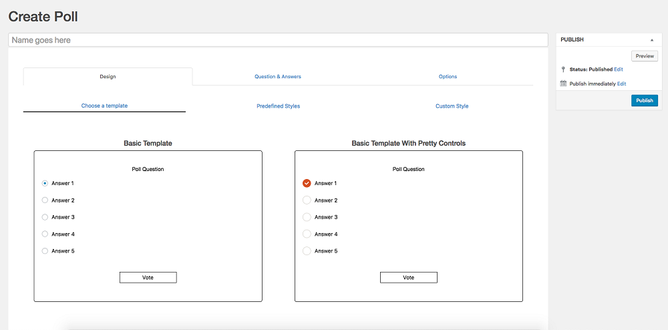This screenshot has width=668, height=330.
Task: Click the PUBLISH panel header text
Action: 572,39
